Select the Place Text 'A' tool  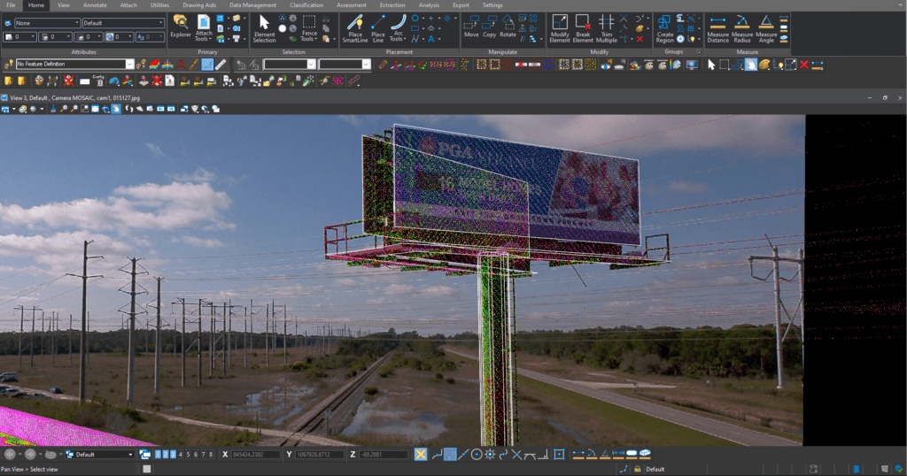431,39
